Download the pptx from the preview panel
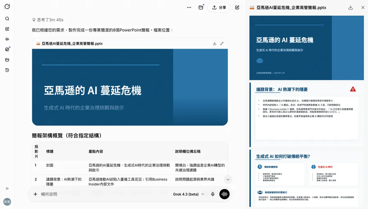This screenshot has width=368, height=209. pos(350,7)
